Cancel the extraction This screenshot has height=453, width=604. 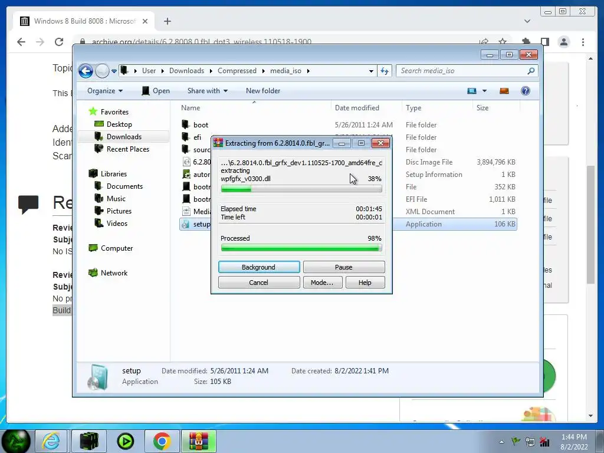click(x=259, y=283)
